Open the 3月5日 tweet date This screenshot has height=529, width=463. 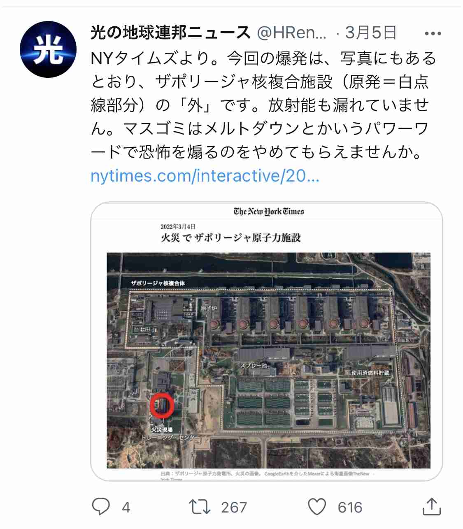pos(370,33)
